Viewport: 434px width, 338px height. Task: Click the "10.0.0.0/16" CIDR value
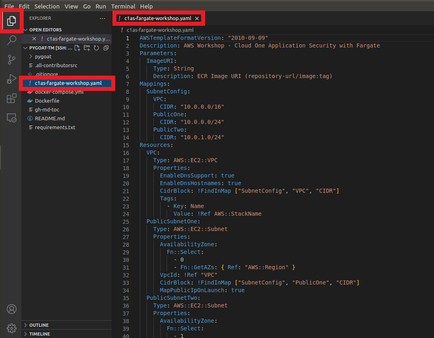click(202, 107)
